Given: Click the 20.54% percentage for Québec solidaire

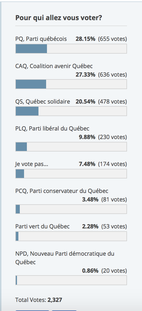Looking at the screenshot, I should point(85,102).
